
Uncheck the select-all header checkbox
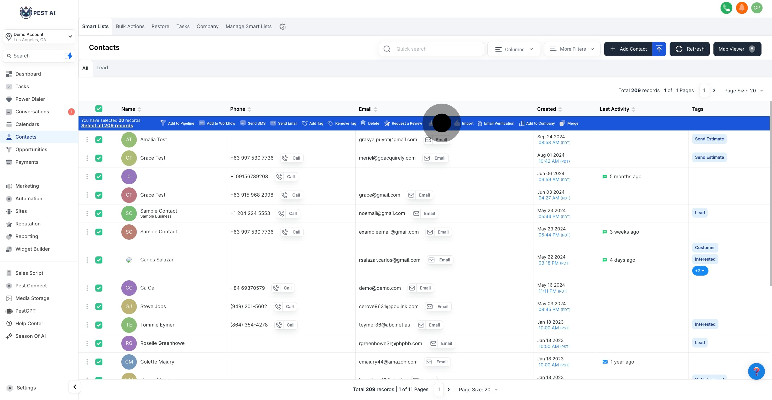click(99, 109)
